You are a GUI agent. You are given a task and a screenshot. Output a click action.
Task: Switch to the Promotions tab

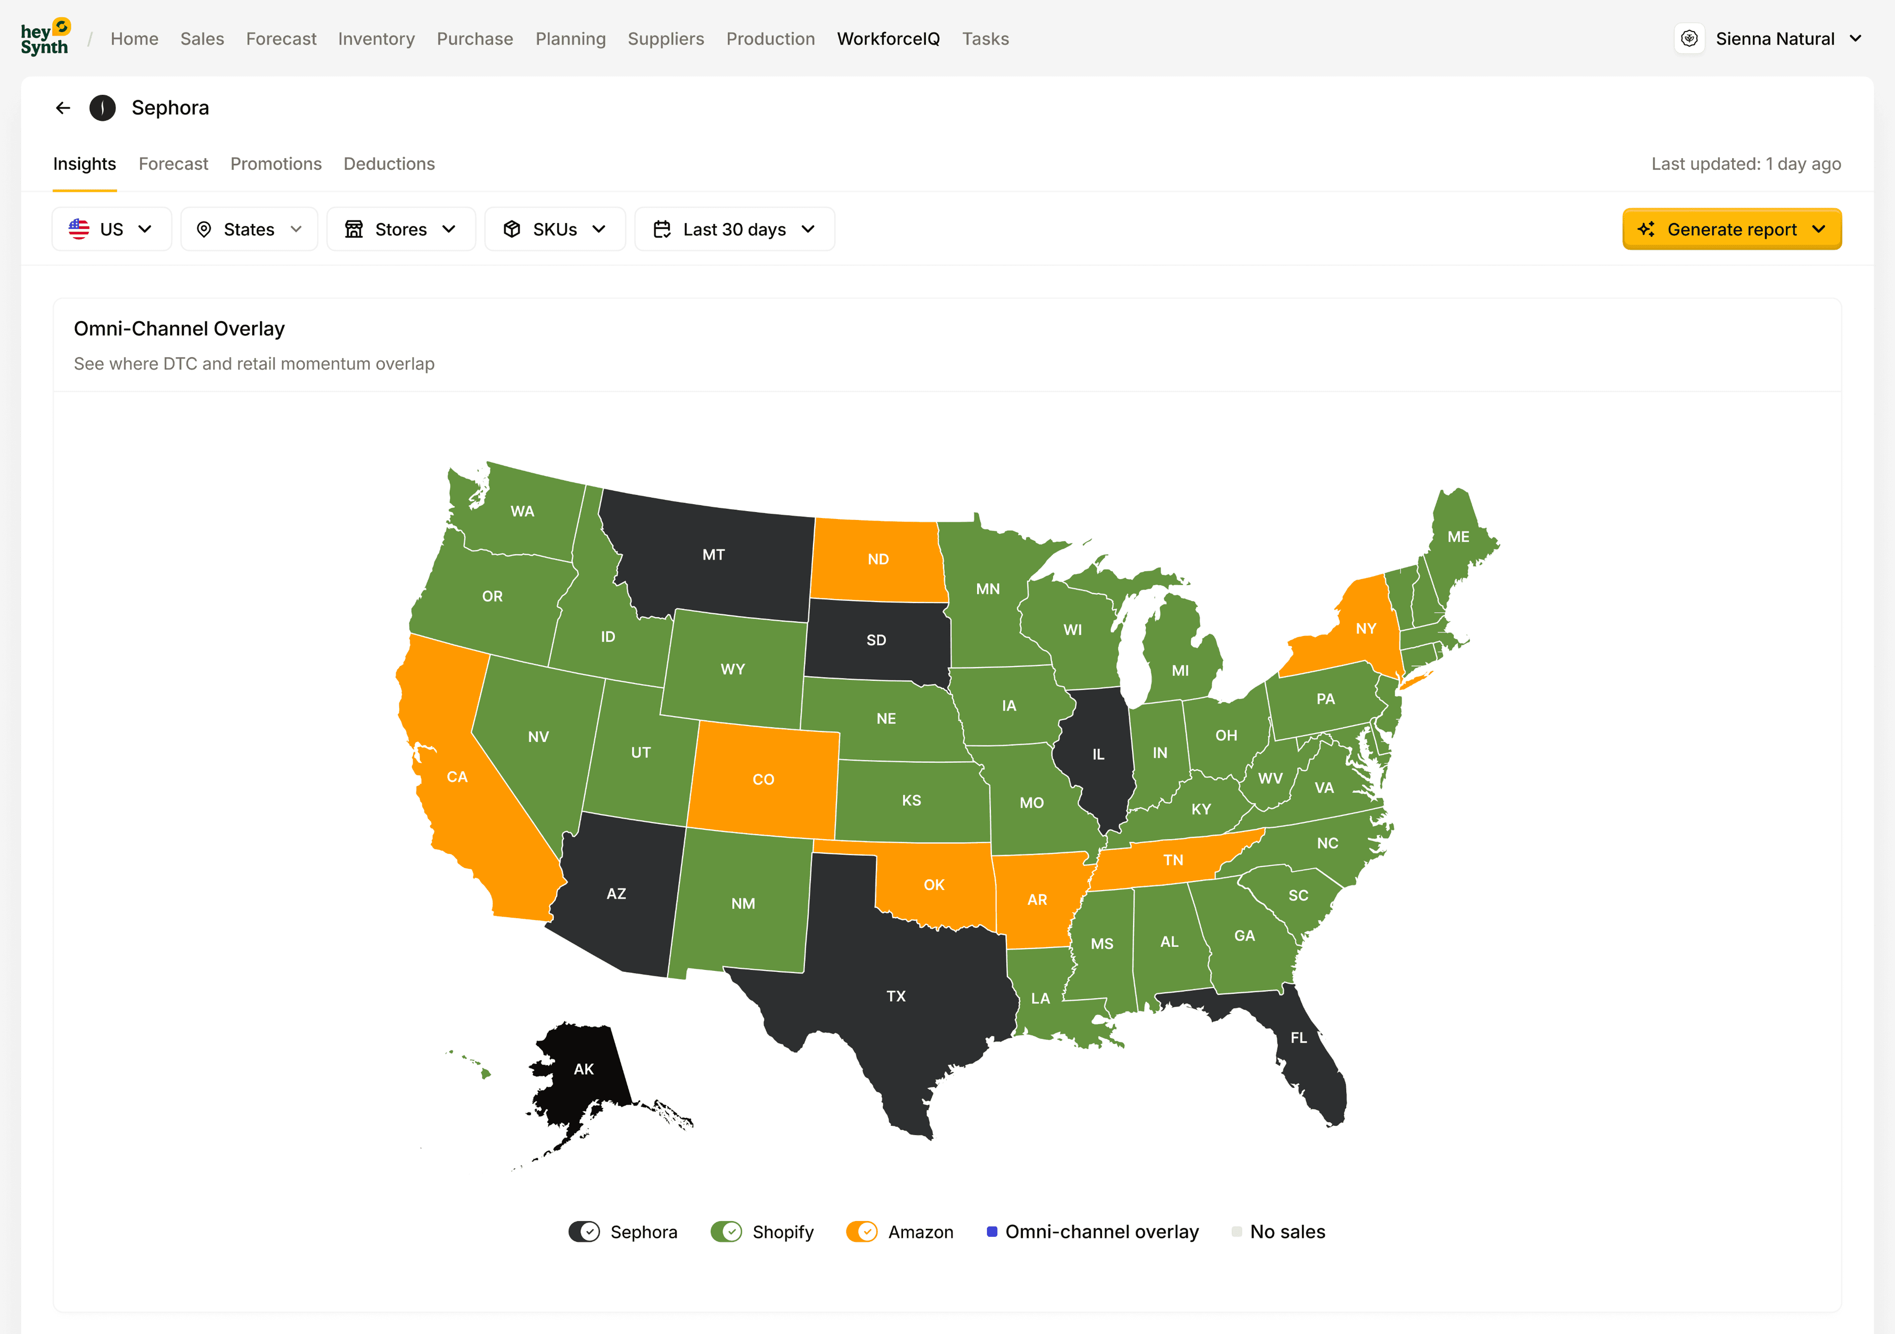click(276, 164)
